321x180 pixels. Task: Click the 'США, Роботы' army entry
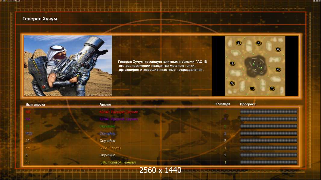tap(110, 148)
